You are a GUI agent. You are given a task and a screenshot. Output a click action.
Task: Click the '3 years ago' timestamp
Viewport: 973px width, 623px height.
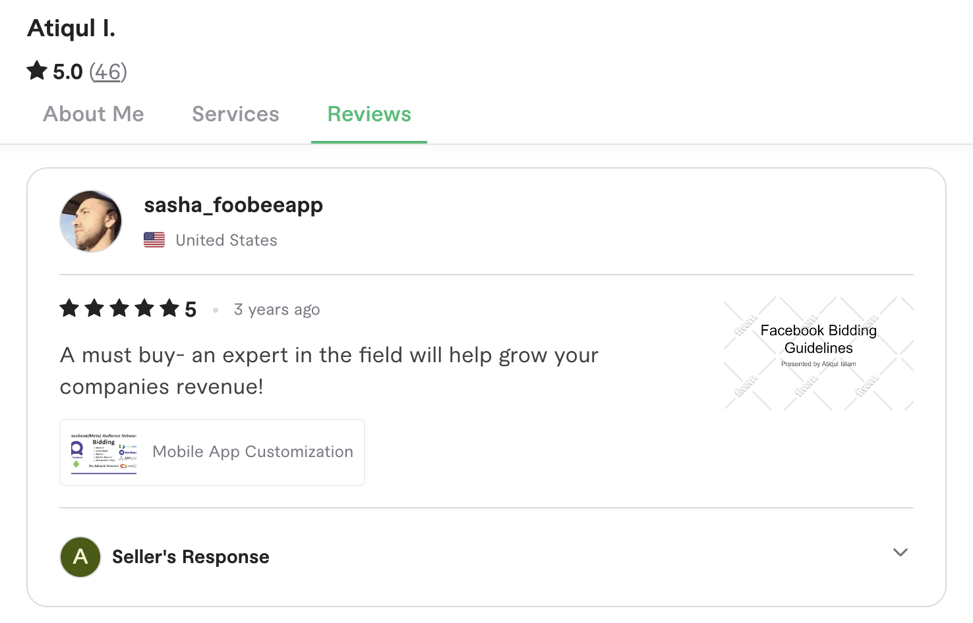pos(277,309)
